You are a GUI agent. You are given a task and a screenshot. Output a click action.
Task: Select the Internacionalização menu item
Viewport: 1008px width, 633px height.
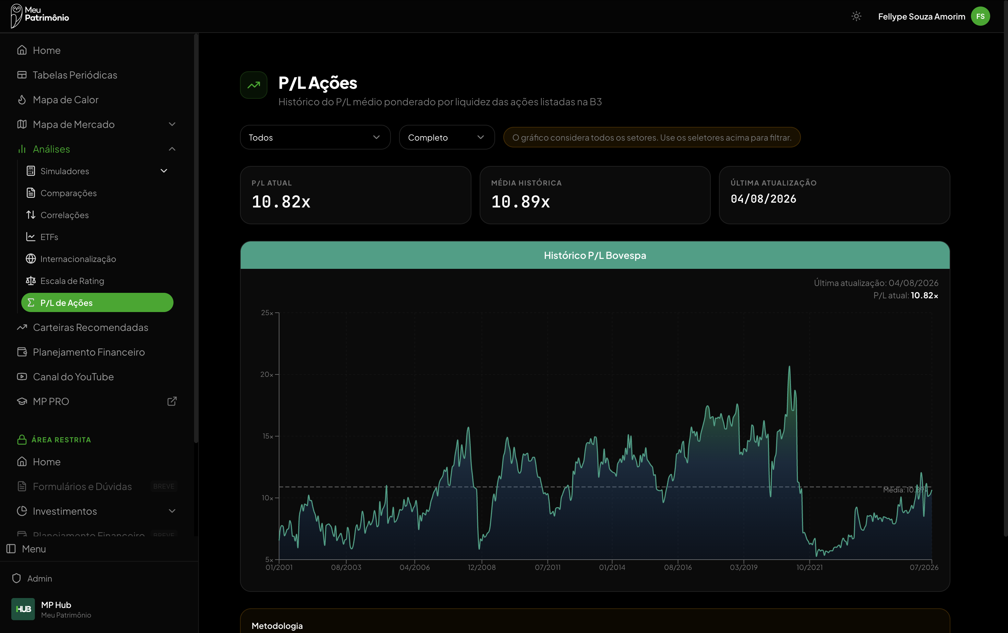pos(97,259)
